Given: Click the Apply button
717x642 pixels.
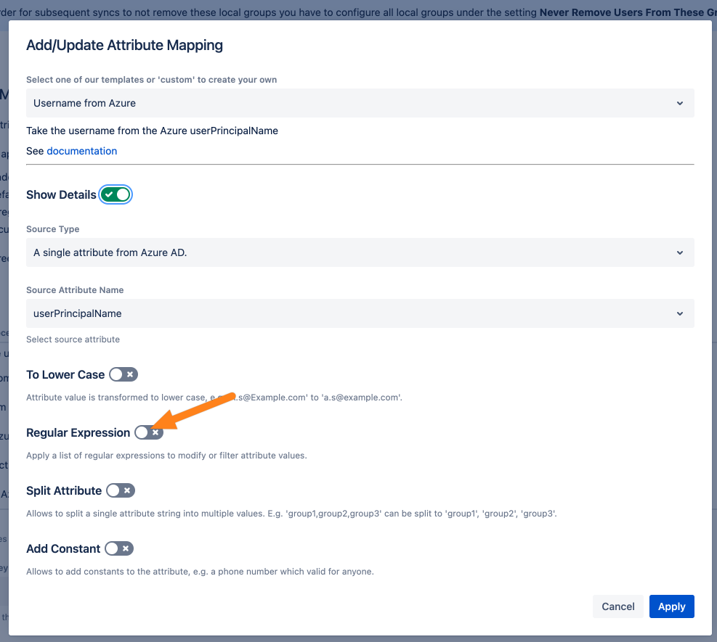Looking at the screenshot, I should tap(671, 606).
